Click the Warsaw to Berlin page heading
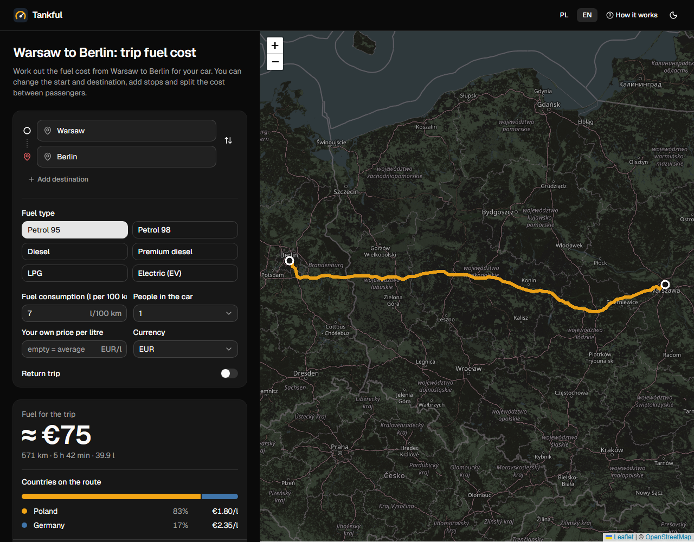This screenshot has height=542, width=694. (x=105, y=53)
